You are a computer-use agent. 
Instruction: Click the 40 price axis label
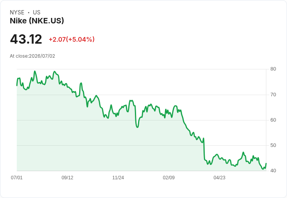click(x=273, y=171)
